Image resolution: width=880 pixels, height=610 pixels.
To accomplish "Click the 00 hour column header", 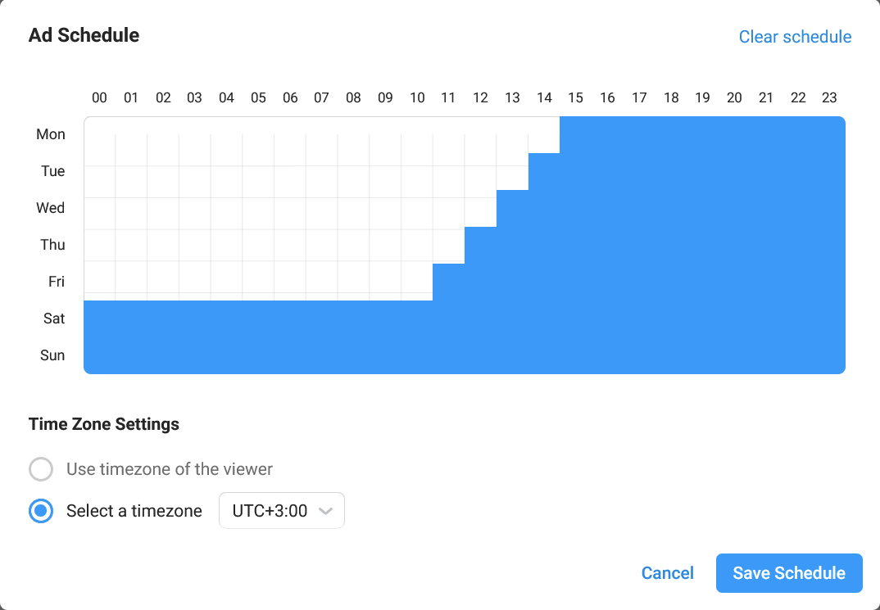I will click(99, 98).
